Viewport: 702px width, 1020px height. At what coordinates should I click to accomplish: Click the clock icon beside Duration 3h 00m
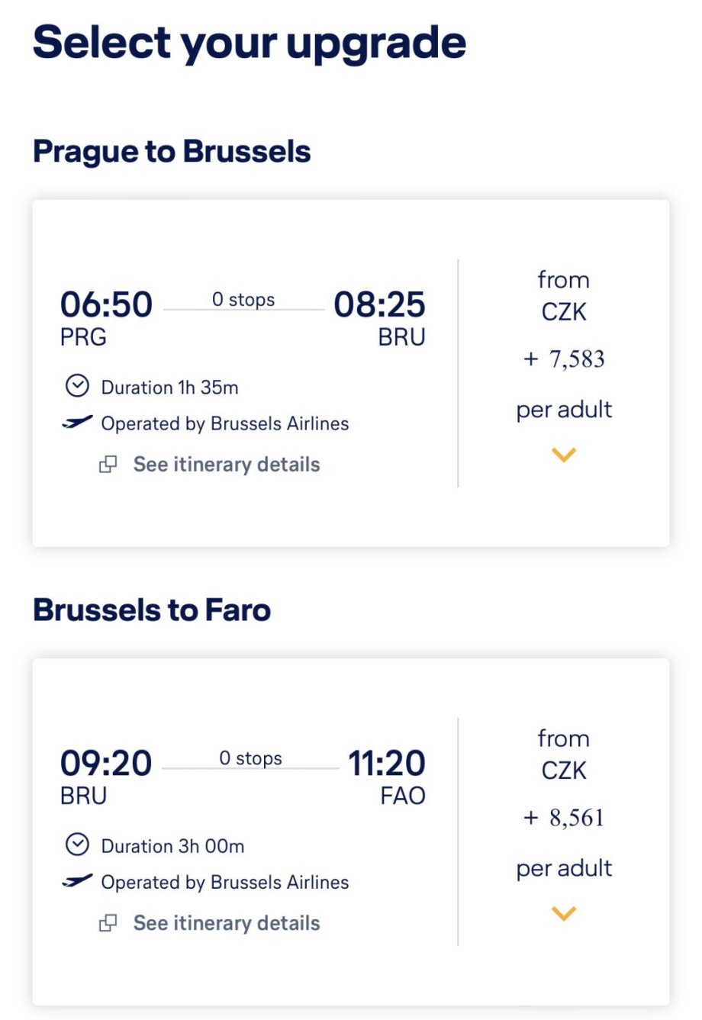pyautogui.click(x=77, y=845)
